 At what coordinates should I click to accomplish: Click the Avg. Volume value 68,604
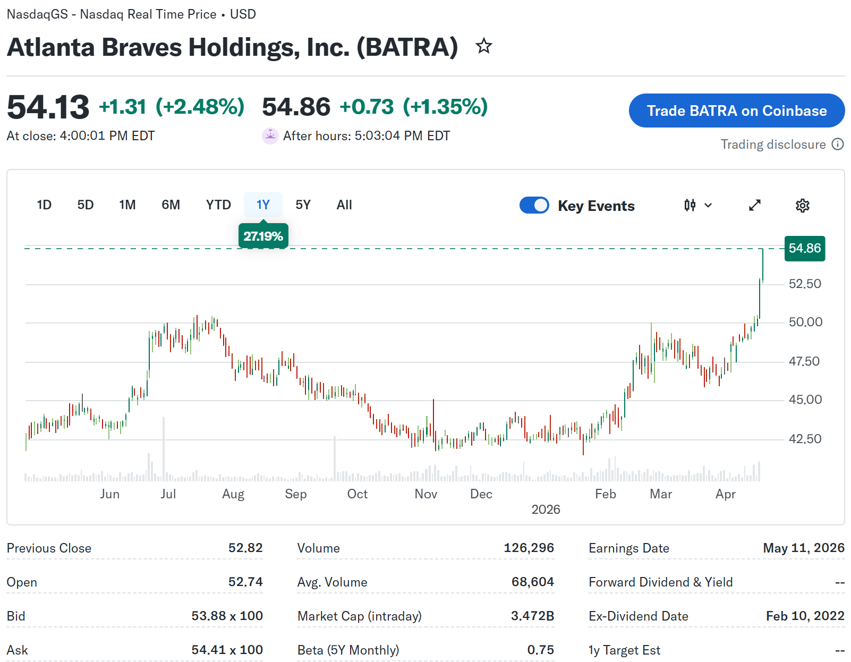(533, 582)
